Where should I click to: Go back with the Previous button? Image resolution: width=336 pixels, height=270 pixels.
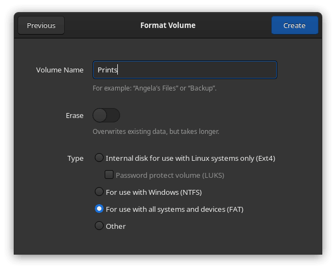point(41,25)
